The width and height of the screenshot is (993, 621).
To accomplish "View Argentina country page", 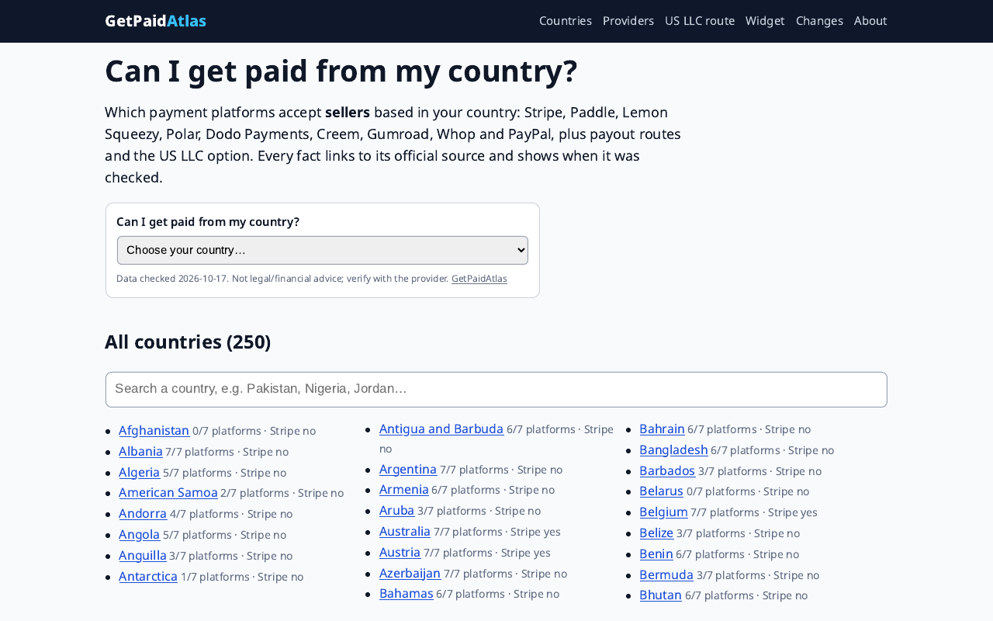I will coord(408,469).
